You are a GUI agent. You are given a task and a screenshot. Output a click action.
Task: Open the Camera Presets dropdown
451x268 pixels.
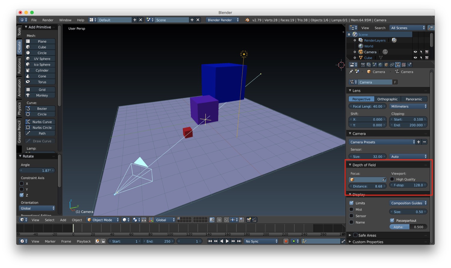(x=382, y=142)
